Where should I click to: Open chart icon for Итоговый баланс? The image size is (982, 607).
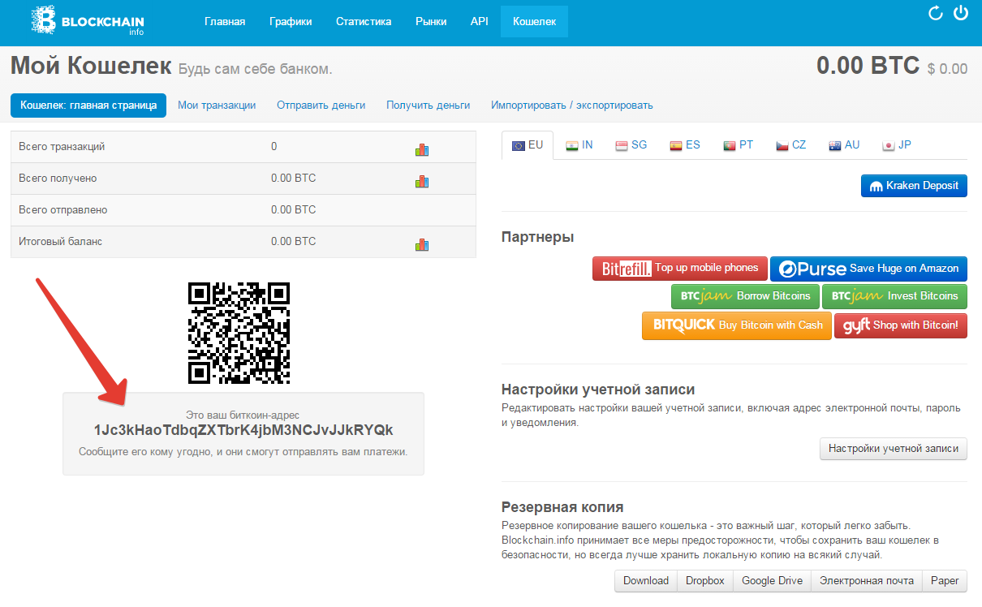pyautogui.click(x=421, y=243)
